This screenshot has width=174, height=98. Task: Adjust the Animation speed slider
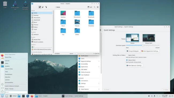143,45
